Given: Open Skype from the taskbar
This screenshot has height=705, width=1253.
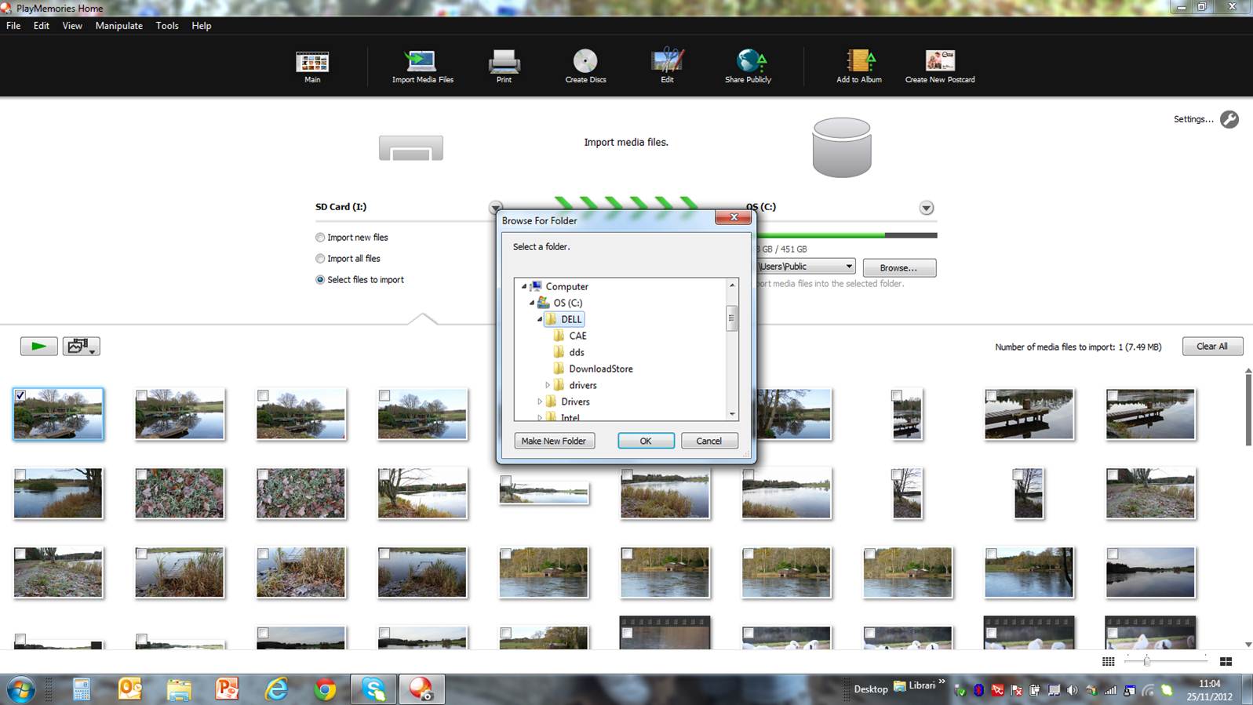Looking at the screenshot, I should [374, 689].
